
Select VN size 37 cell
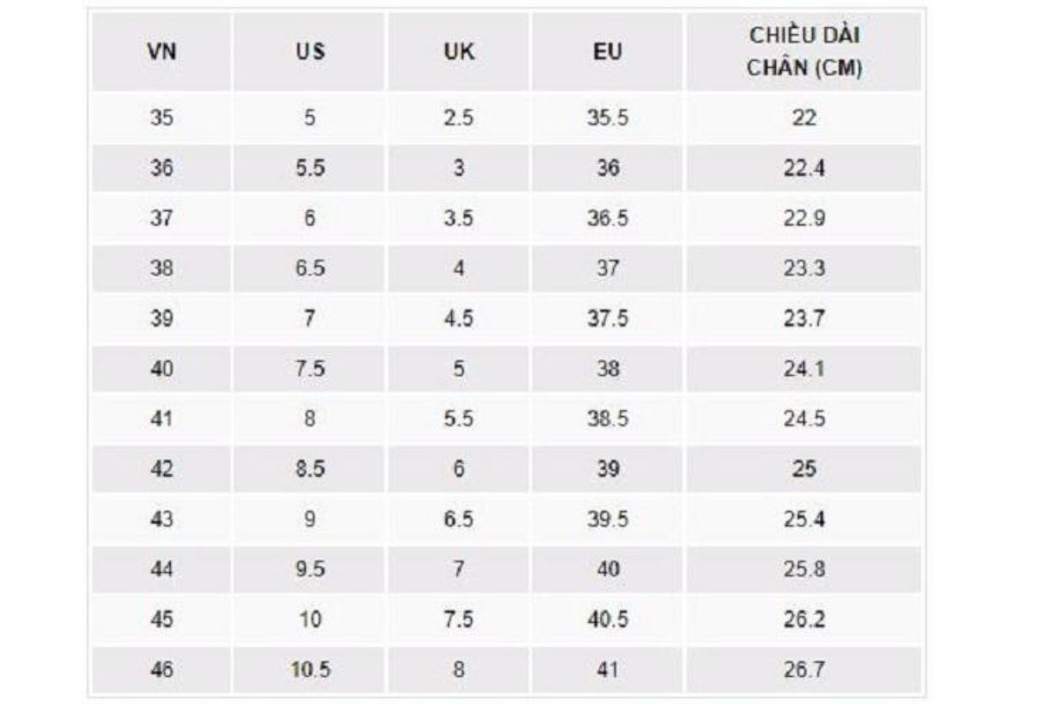click(162, 218)
